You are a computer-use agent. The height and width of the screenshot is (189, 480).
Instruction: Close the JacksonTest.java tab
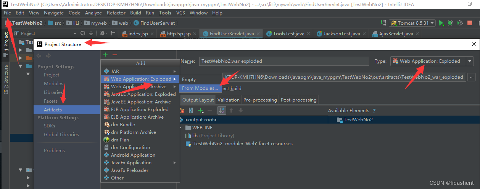point(364,34)
